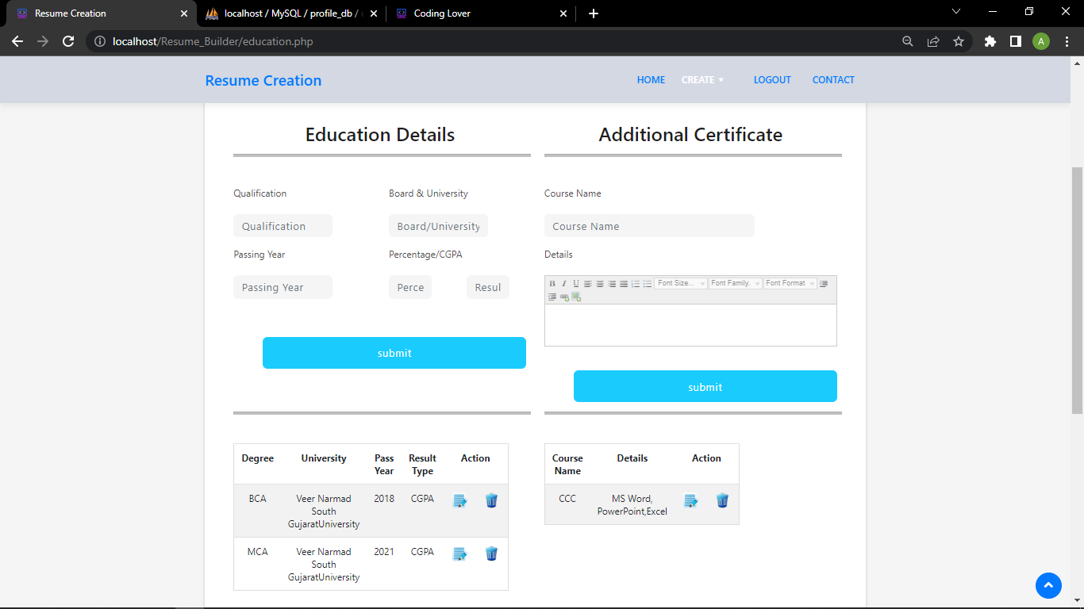The height and width of the screenshot is (609, 1084).
Task: Focus the Board/University input field
Action: click(438, 226)
